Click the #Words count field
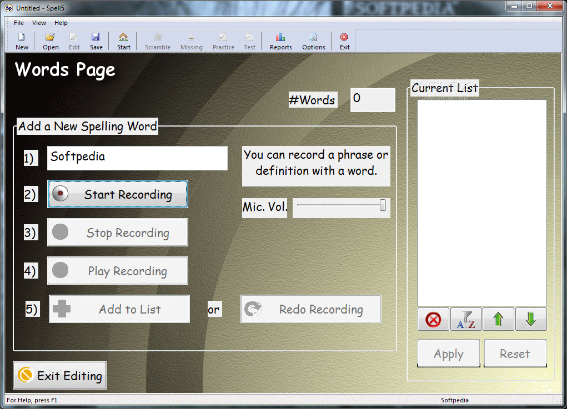 click(x=373, y=100)
